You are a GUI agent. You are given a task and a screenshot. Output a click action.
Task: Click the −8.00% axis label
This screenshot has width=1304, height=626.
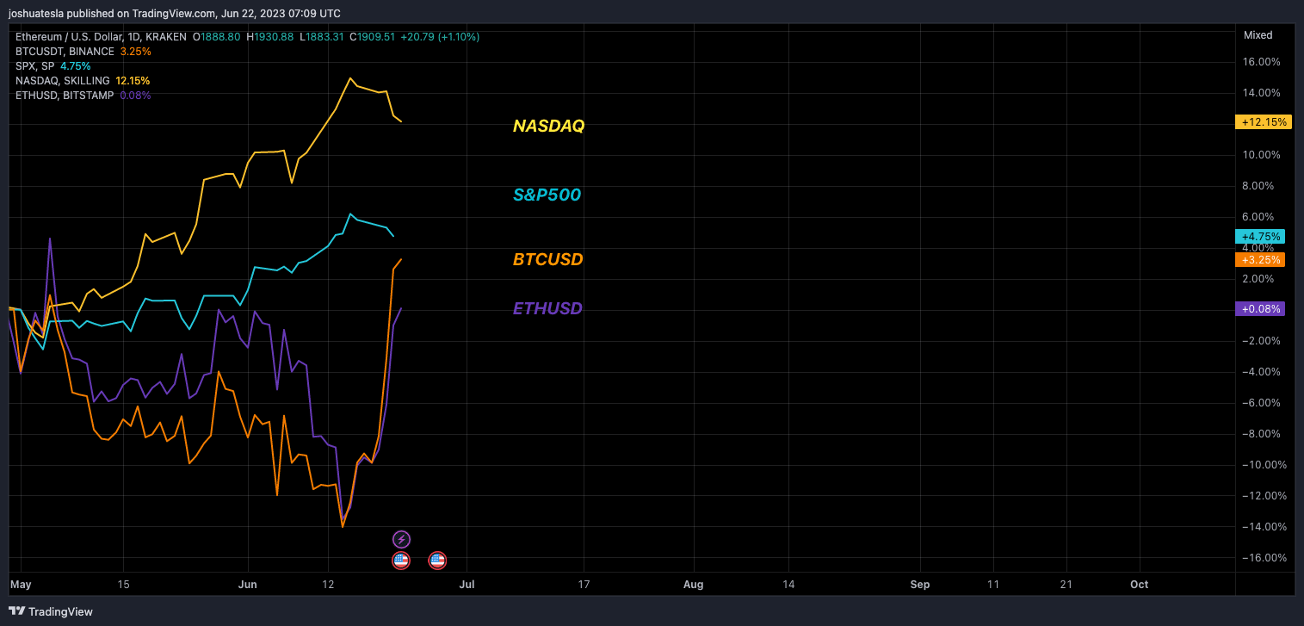pyautogui.click(x=1262, y=434)
